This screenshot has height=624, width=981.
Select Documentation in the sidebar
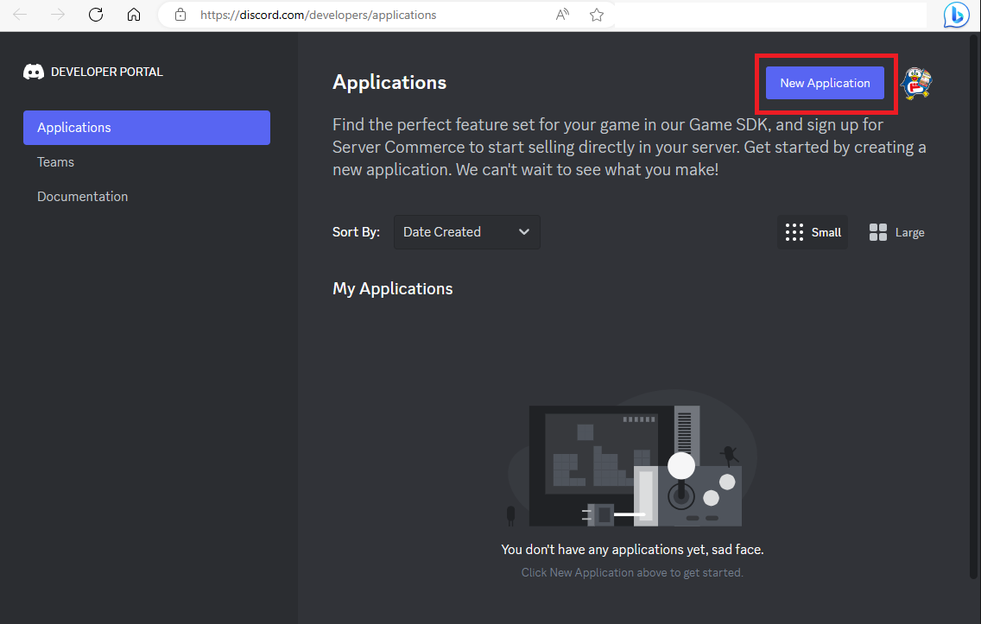pos(82,196)
